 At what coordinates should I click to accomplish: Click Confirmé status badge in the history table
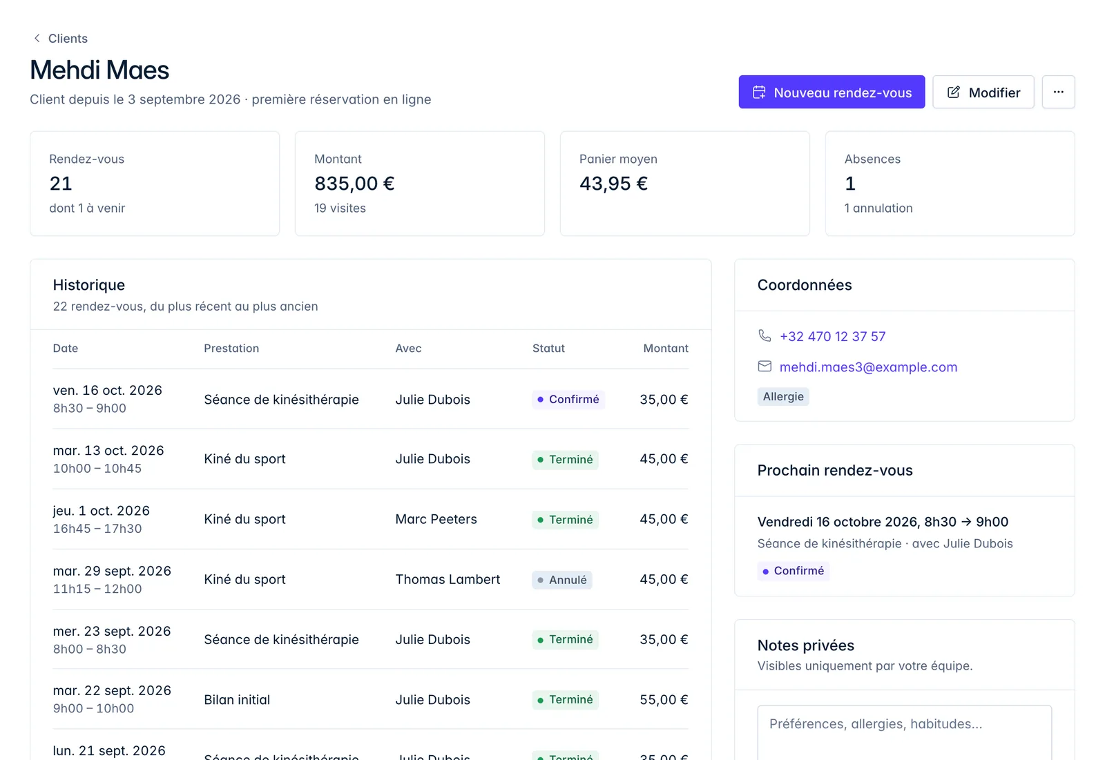click(x=568, y=400)
